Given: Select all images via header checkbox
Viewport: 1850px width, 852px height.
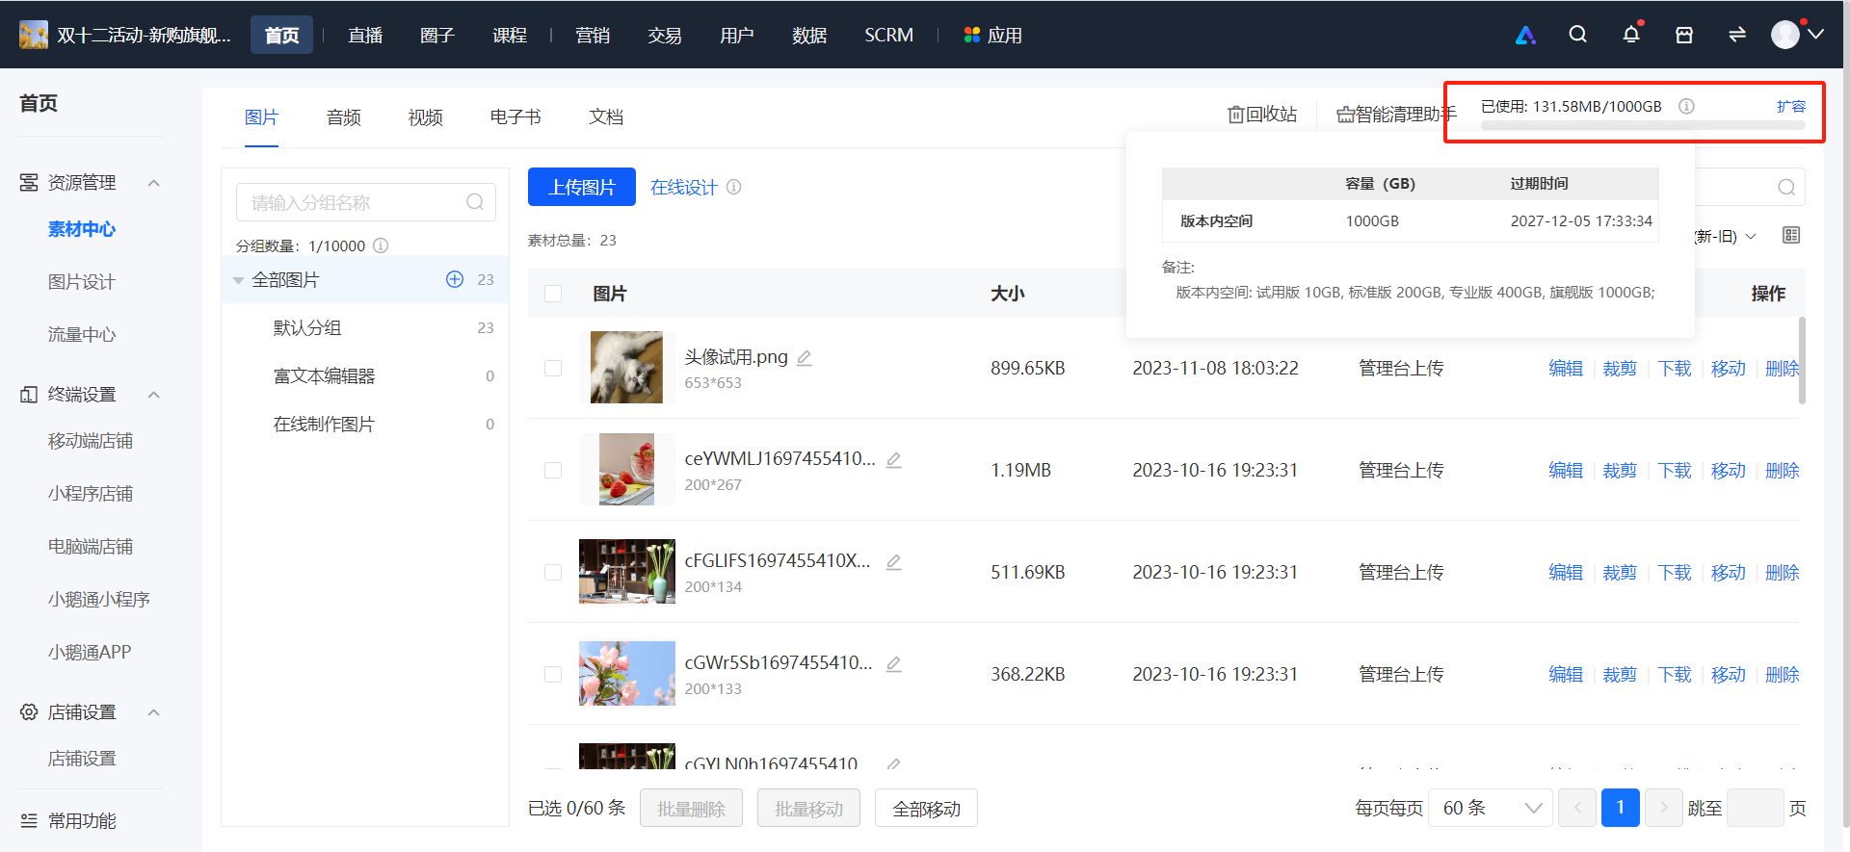Looking at the screenshot, I should click(x=553, y=294).
